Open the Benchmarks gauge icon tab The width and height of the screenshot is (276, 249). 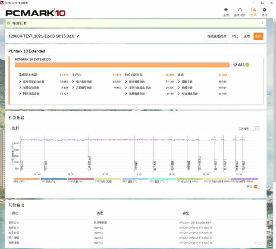pyautogui.click(x=240, y=9)
